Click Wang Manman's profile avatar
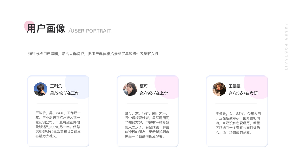 (x=219, y=89)
